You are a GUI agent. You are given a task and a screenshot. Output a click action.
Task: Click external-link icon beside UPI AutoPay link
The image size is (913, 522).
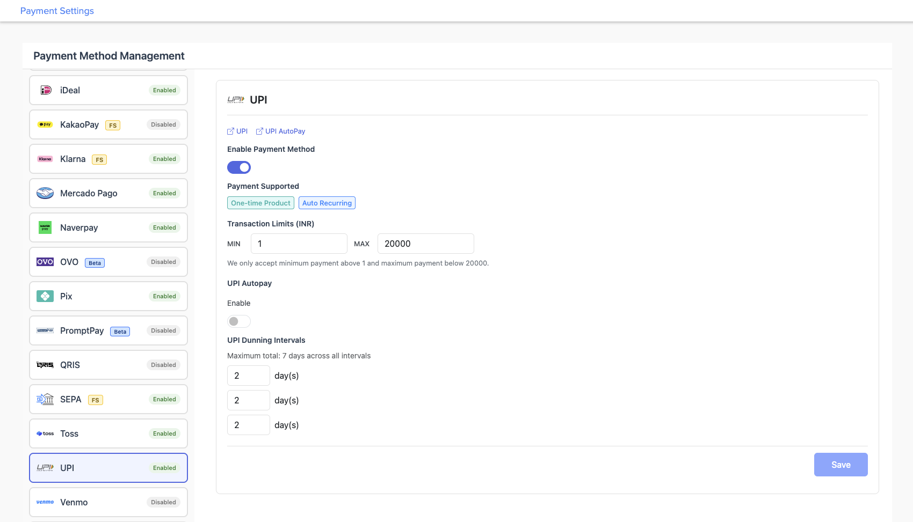pos(259,131)
